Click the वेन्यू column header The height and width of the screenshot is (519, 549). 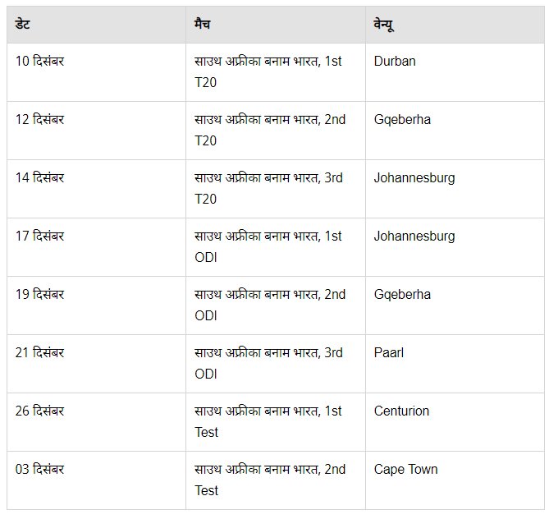point(455,25)
